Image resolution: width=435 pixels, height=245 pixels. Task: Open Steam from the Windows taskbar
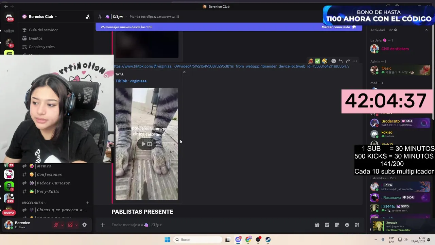(x=268, y=240)
